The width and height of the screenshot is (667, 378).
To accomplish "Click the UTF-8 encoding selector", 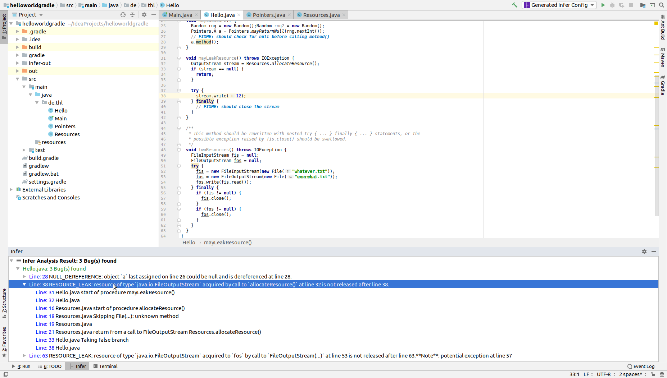I will pos(606,374).
